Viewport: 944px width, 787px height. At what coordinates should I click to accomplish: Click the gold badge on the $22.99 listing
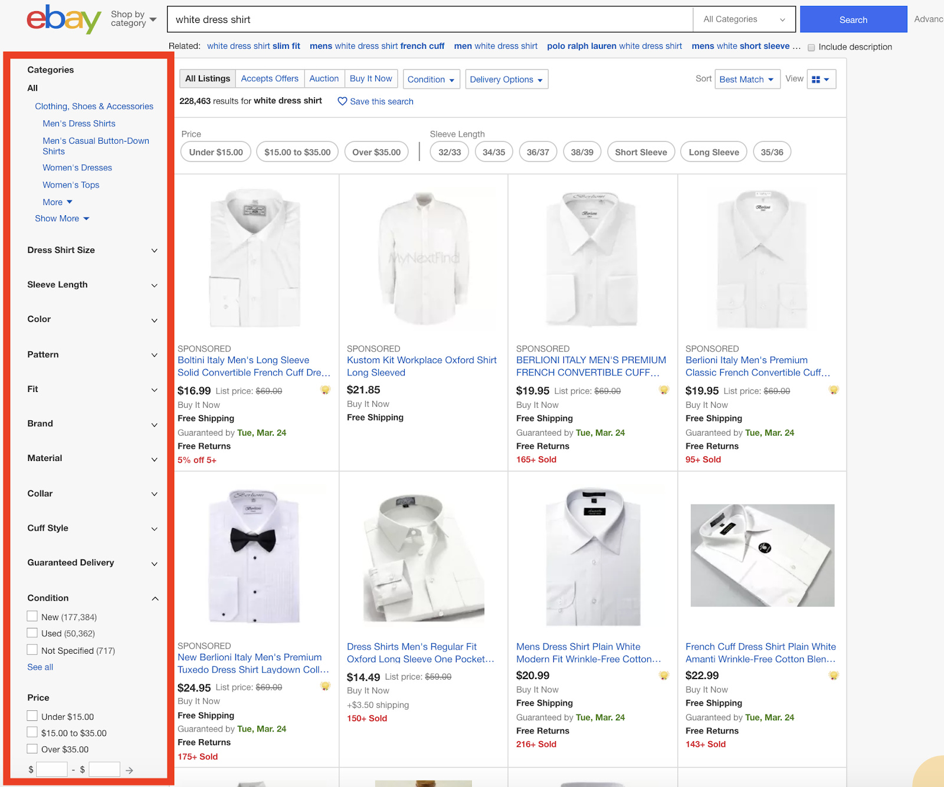click(834, 676)
